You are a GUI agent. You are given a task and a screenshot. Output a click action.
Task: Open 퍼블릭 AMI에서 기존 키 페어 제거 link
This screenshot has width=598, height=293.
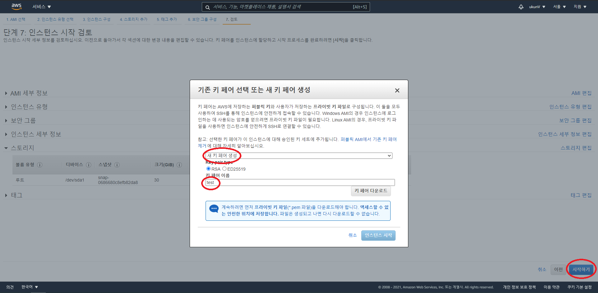(368, 139)
